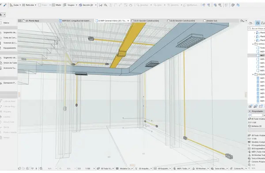265x173 pixels.
Task: Expand the first Planta folder in navigator
Action: (255, 33)
